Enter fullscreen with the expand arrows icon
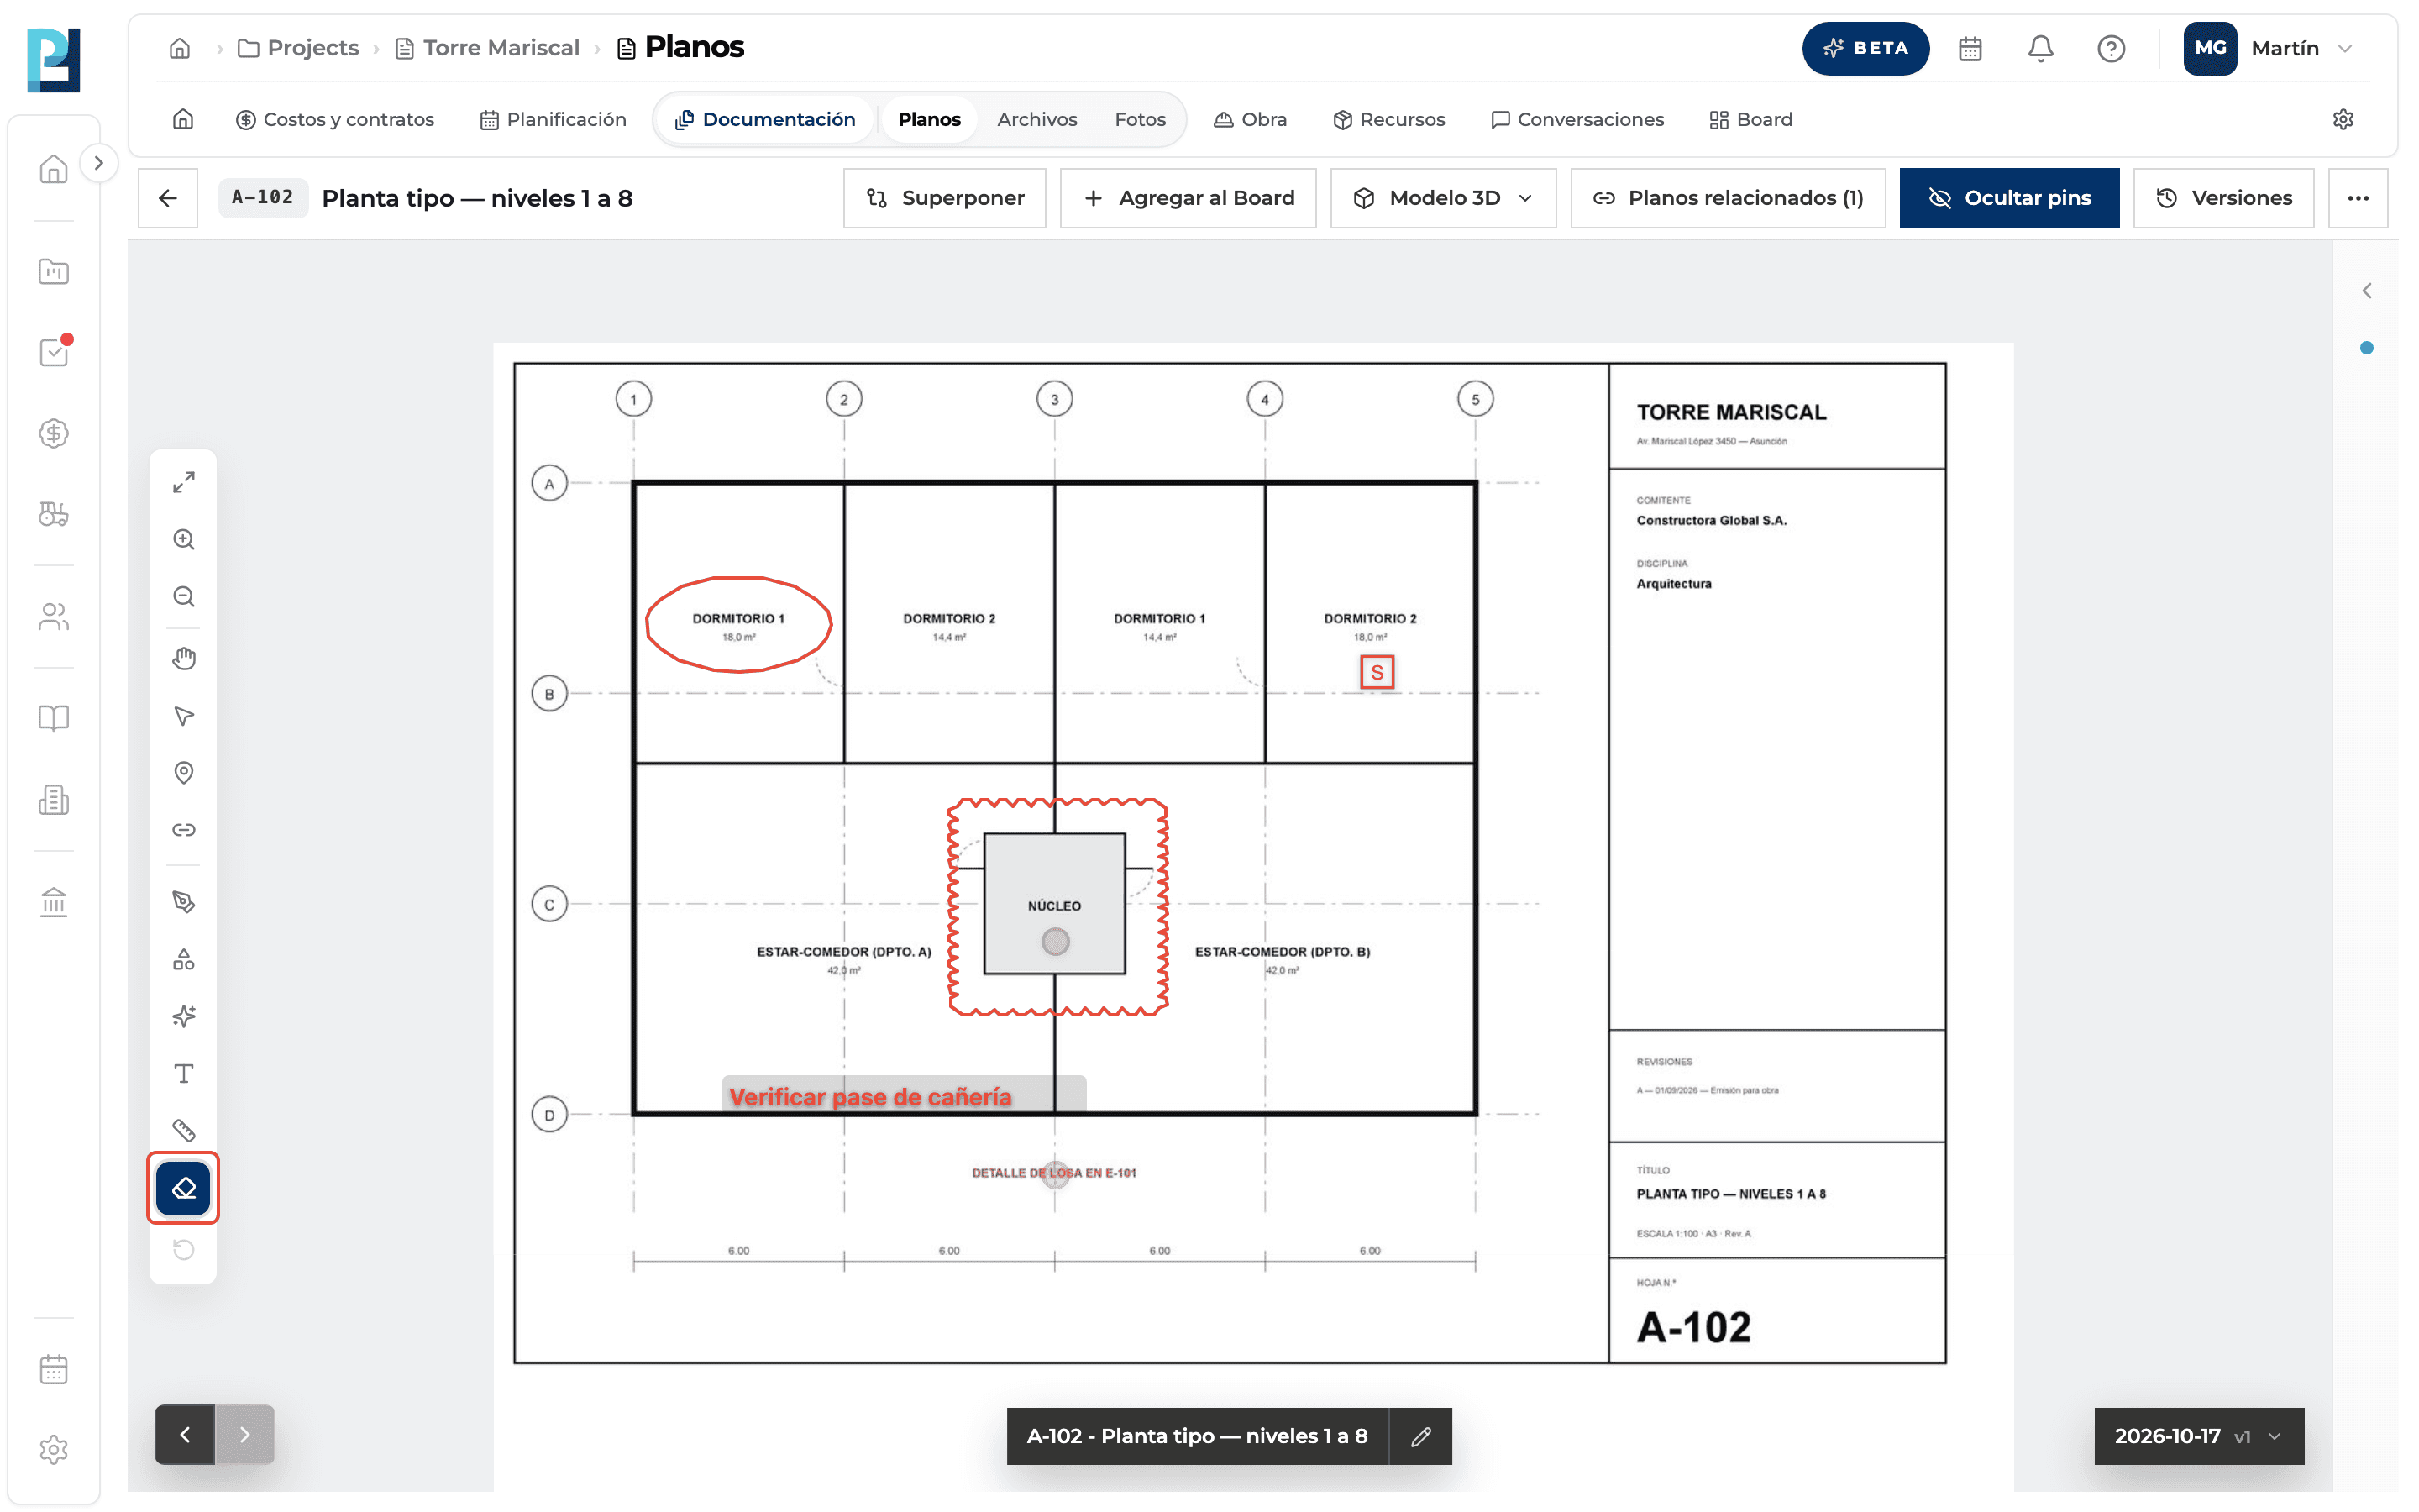Screen dimensions: 2419x1512 click(183, 482)
